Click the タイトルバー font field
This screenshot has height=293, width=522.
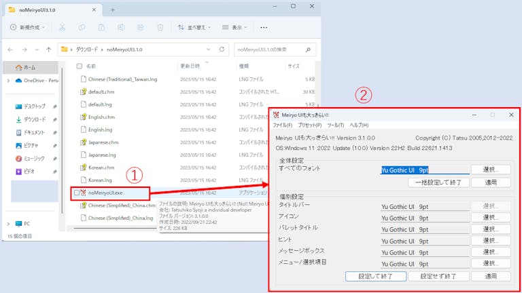click(x=425, y=207)
